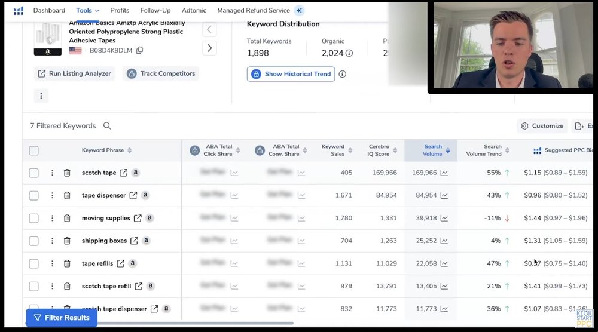Screen dimensions: 598x332
Task: Open Organic keywords info icon
Action: (349, 53)
